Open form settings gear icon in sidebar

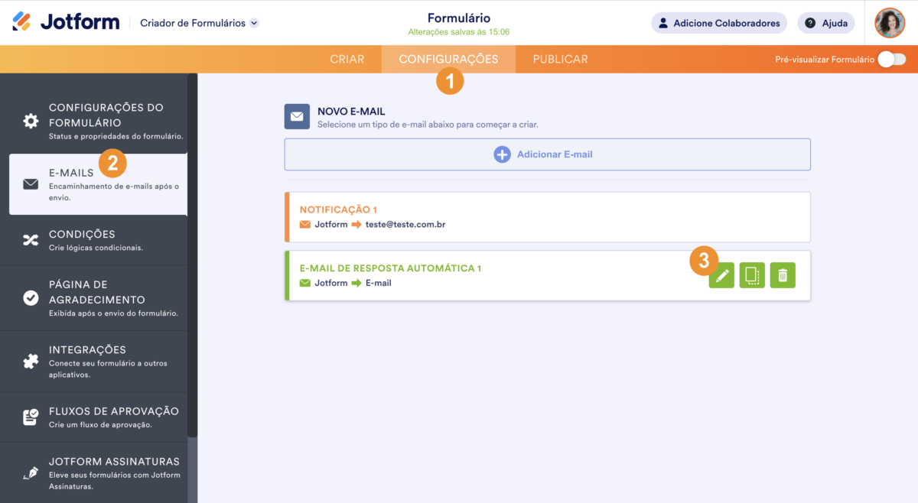[31, 121]
